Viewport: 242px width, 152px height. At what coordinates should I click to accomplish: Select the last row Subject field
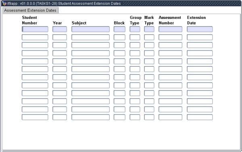click(90, 117)
